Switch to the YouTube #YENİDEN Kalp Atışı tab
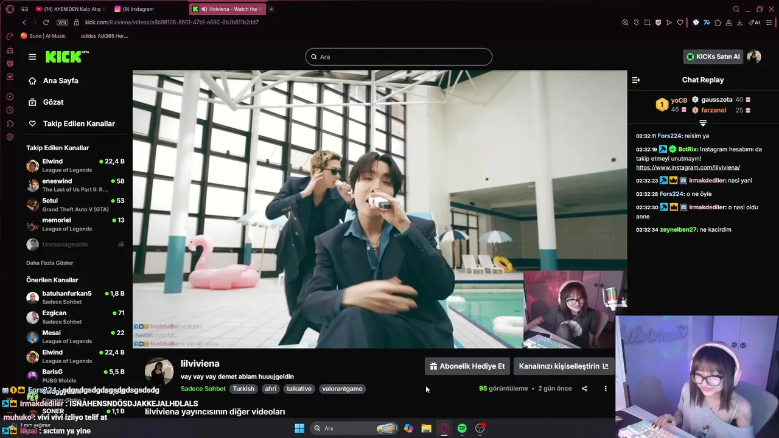Viewport: 779px width, 438px height. click(70, 9)
